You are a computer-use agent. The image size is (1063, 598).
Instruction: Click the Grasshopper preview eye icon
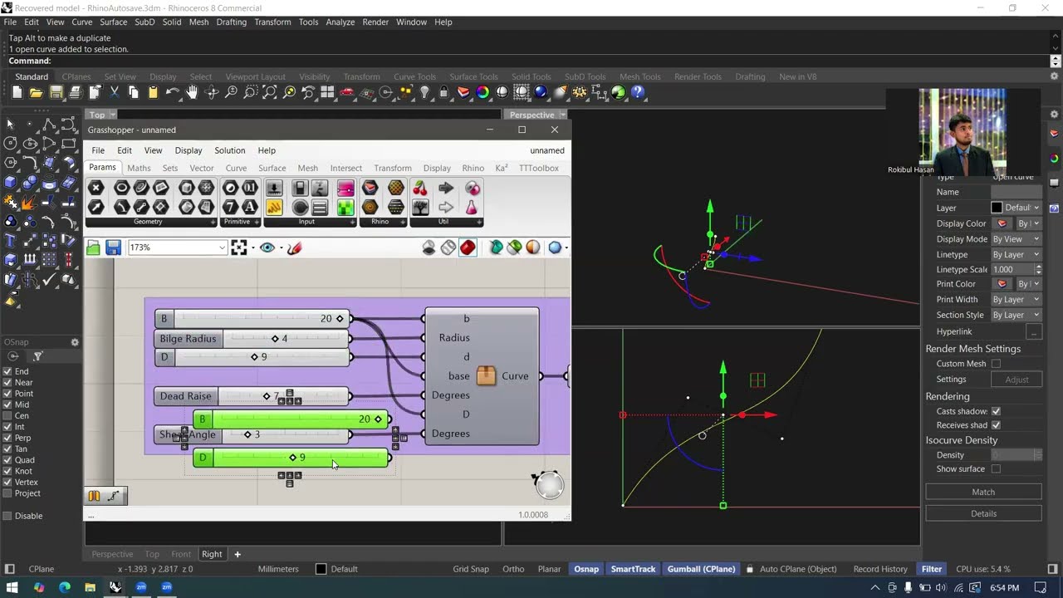pyautogui.click(x=267, y=248)
